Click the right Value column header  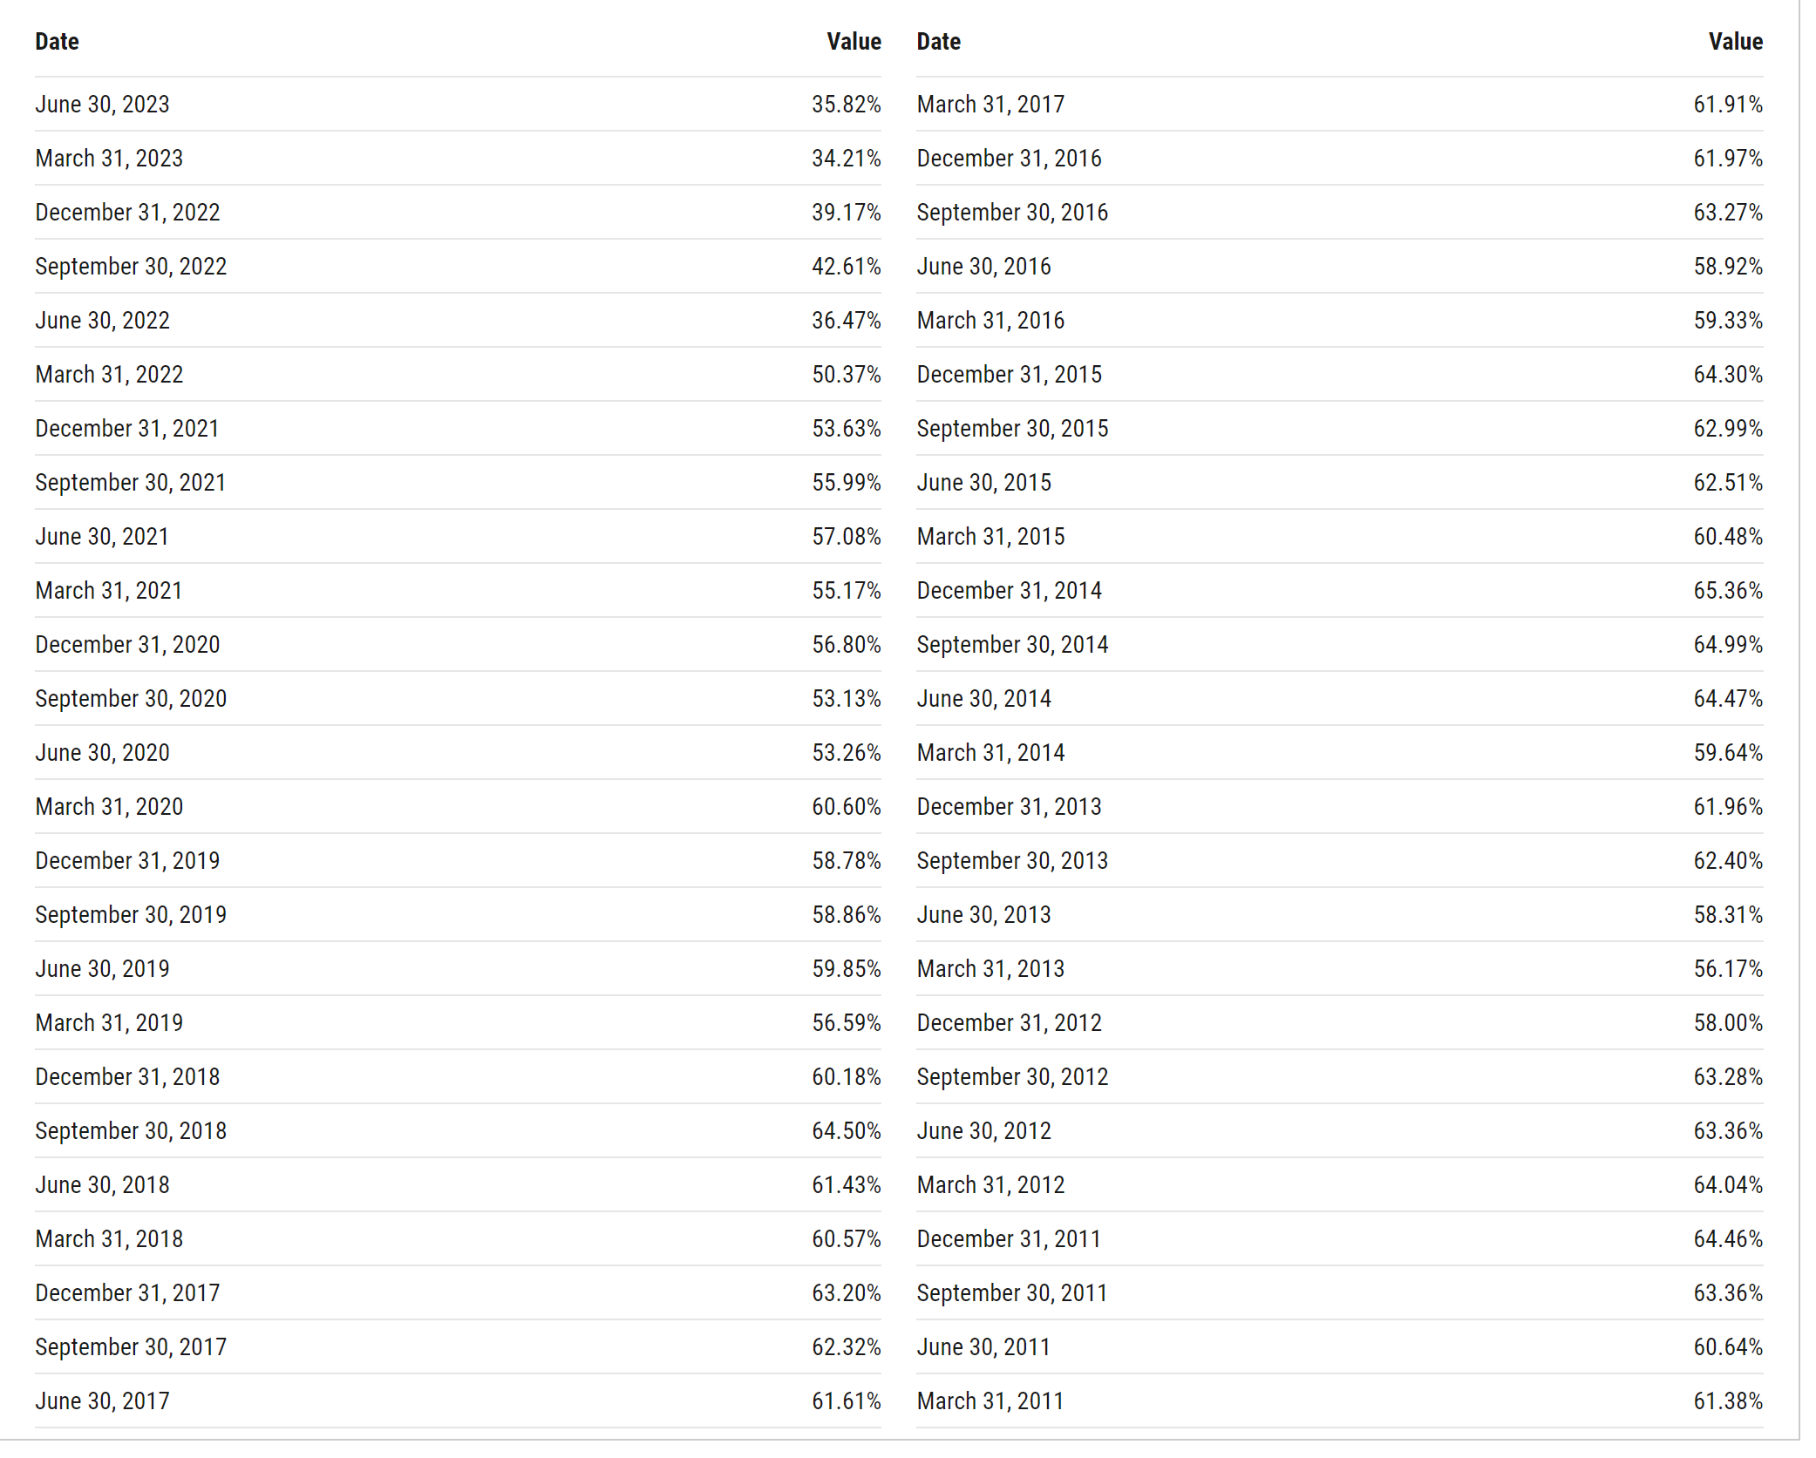[1735, 42]
